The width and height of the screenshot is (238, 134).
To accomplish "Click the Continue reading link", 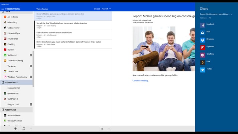I will (141, 81).
